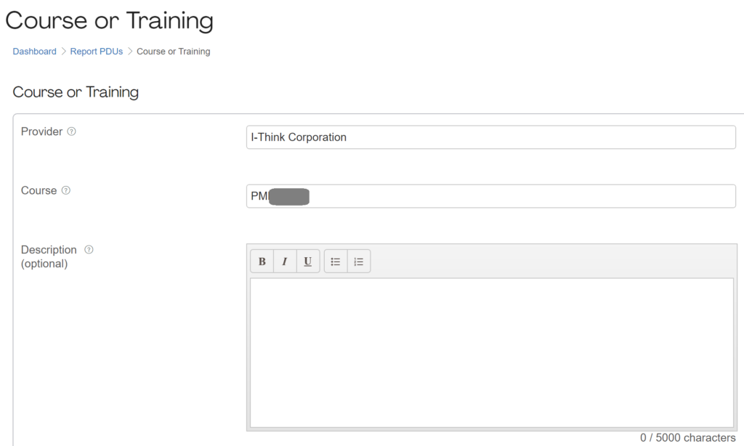Screen dimensions: 744x446
Task: Open help tooltip next to Provider
Action: (x=71, y=131)
